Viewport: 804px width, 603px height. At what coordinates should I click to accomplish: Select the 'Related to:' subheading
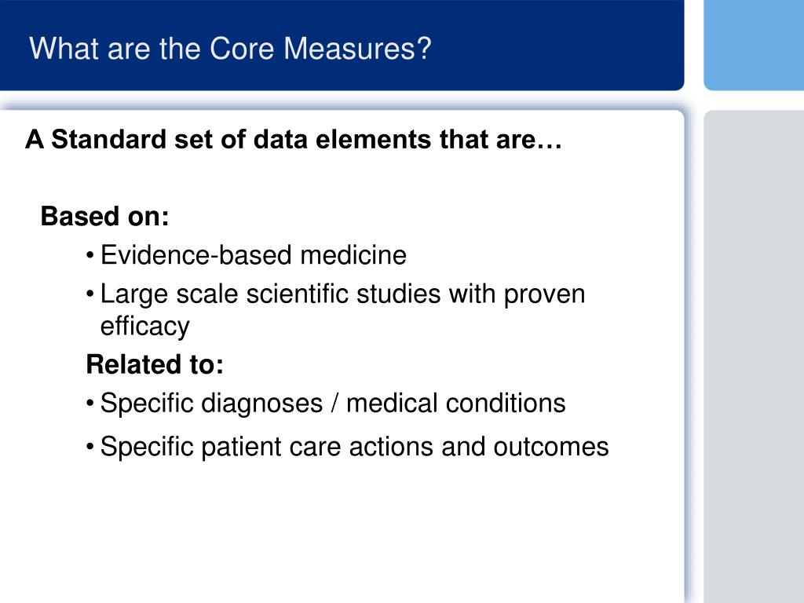[x=155, y=364]
